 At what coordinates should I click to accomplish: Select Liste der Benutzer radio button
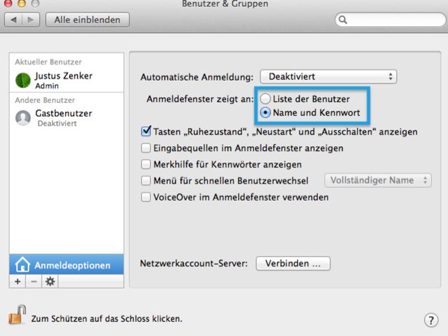(x=265, y=99)
